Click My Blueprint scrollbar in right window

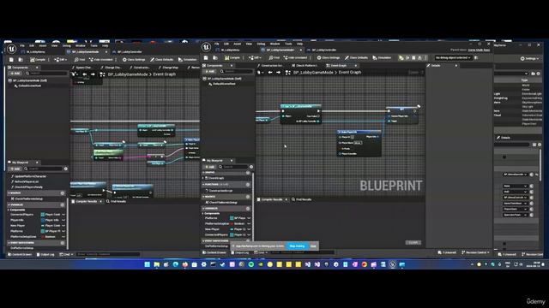click(x=253, y=206)
